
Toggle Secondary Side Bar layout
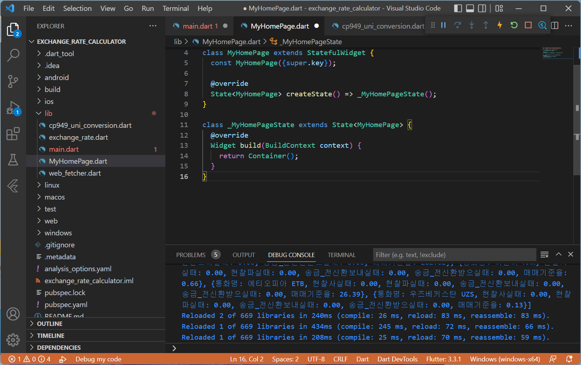click(x=482, y=8)
